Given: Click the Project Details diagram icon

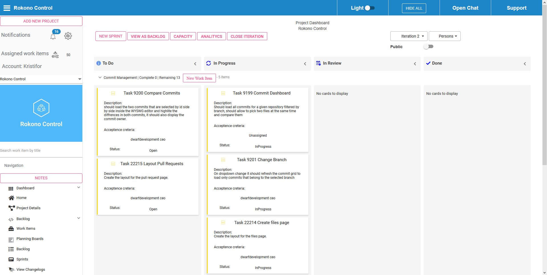Looking at the screenshot, I should (11, 208).
